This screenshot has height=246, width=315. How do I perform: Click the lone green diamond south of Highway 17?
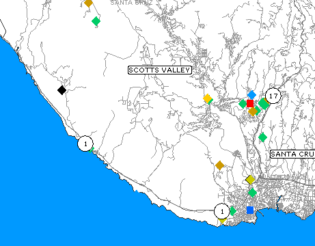262,137
